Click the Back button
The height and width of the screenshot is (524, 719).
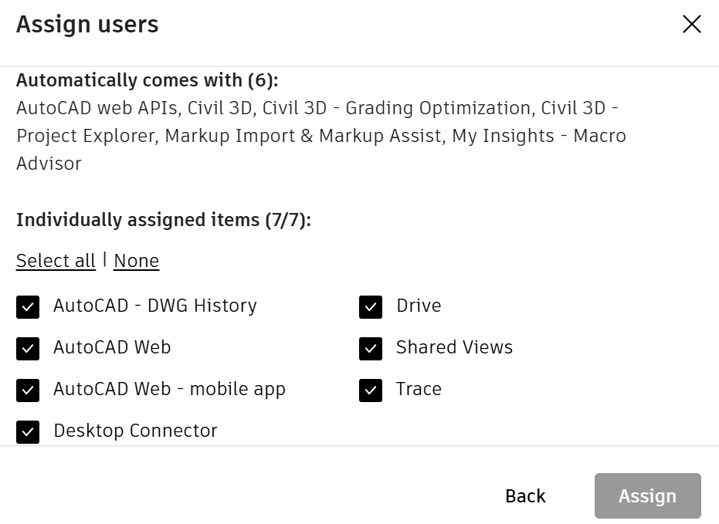click(524, 495)
